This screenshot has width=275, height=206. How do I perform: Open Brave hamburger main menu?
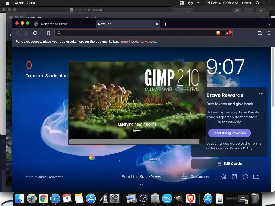269,33
